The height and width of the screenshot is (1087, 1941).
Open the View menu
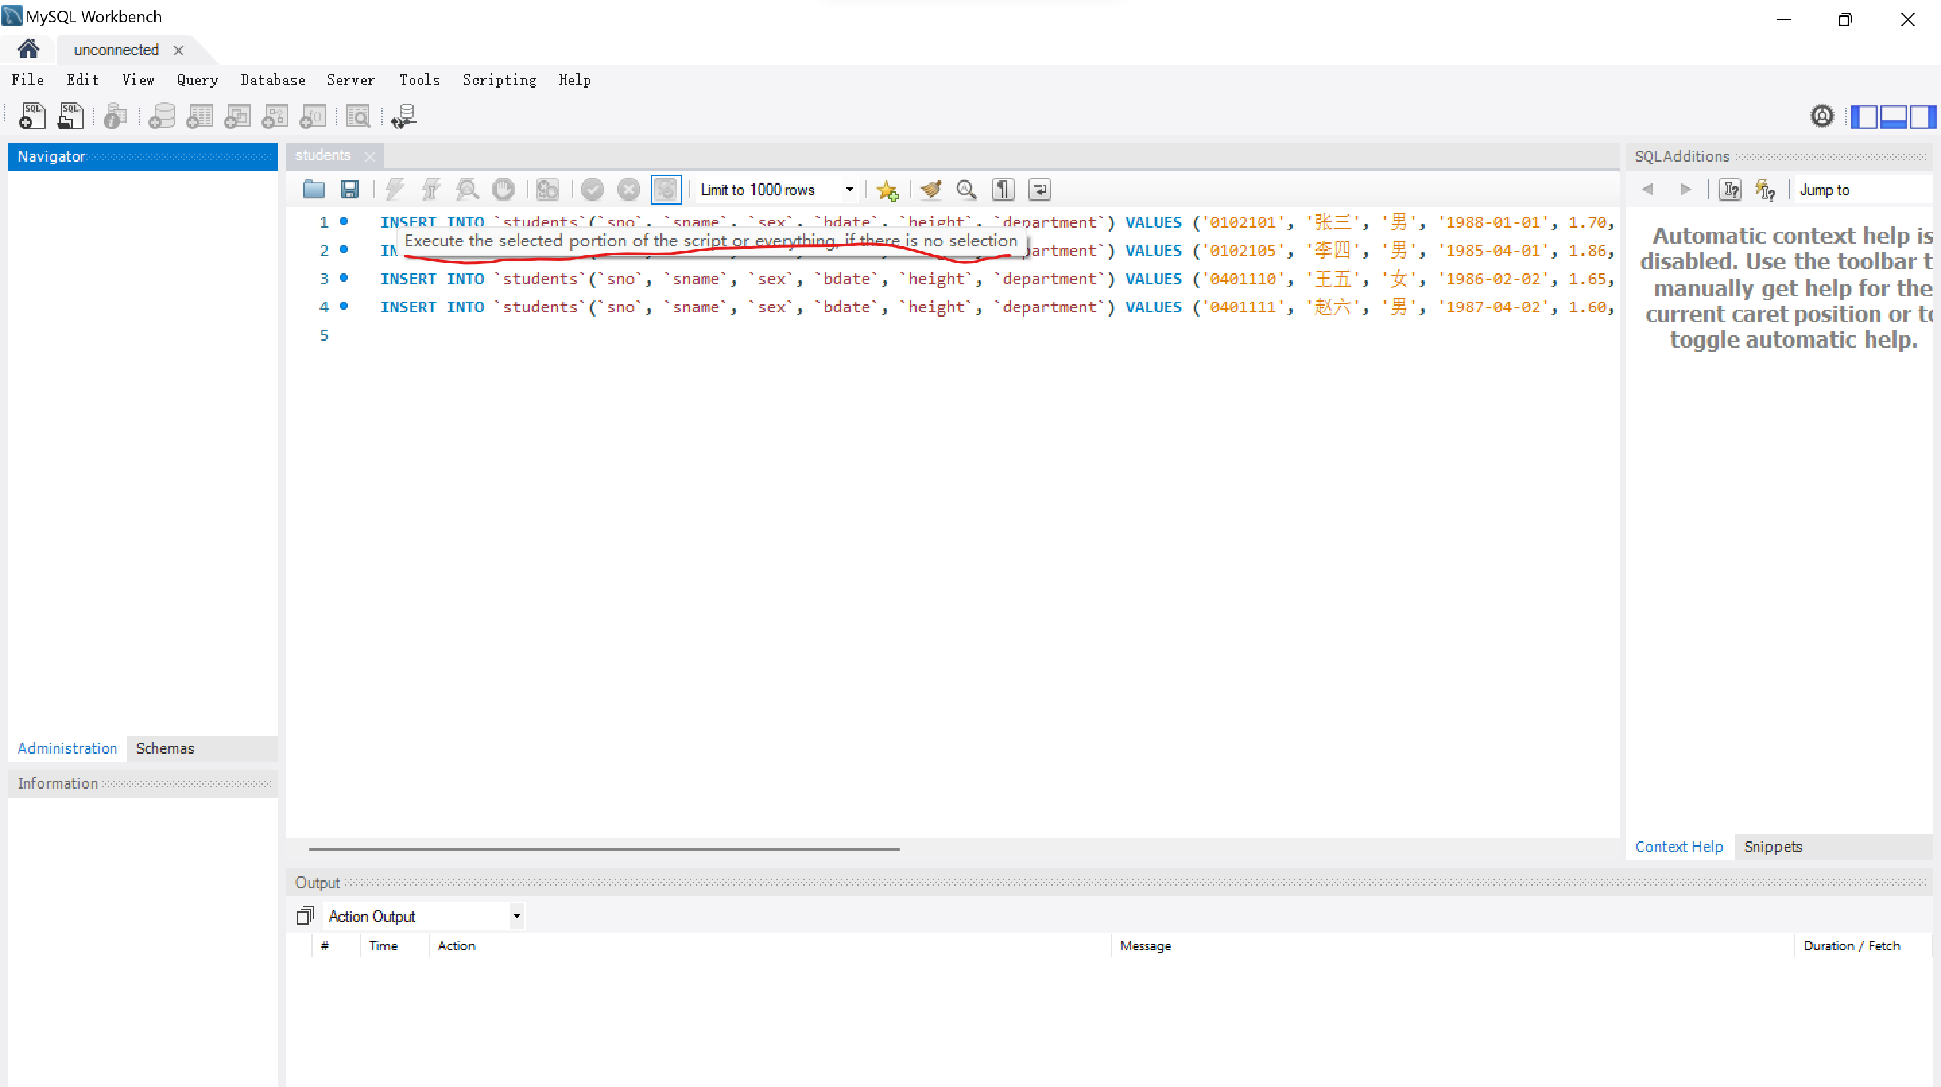coord(138,79)
